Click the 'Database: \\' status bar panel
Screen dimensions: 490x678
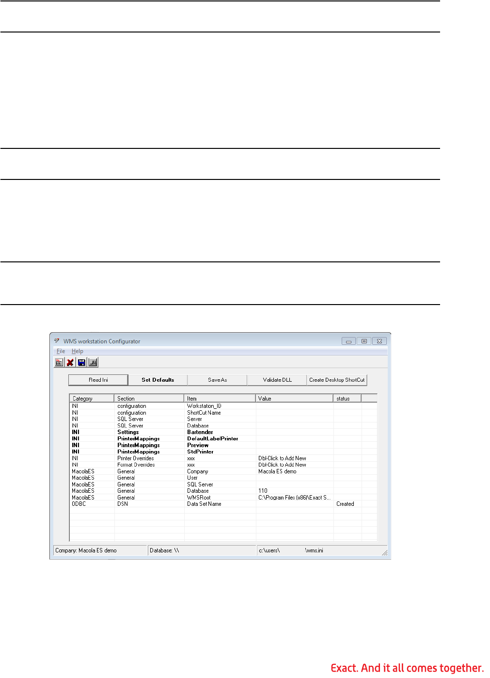202,550
